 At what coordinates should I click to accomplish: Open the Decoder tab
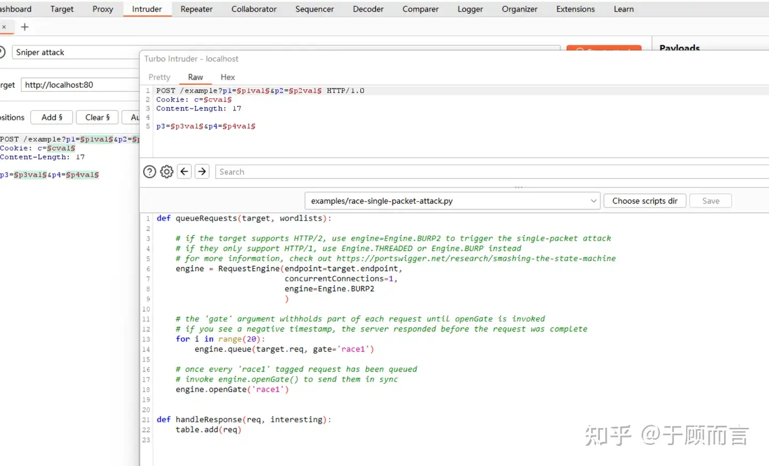point(368,9)
